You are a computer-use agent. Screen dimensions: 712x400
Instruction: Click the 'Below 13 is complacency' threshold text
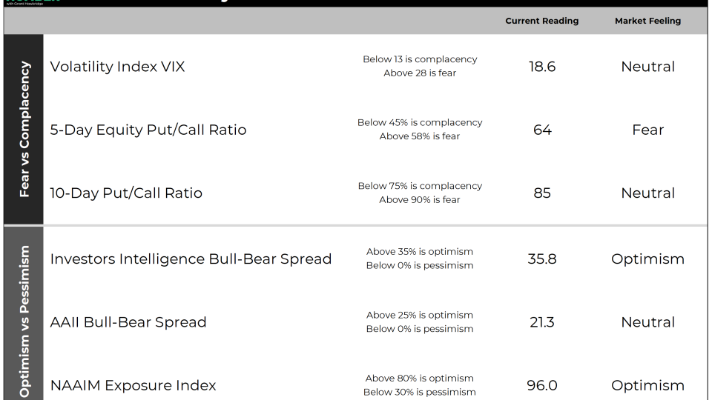click(x=420, y=59)
